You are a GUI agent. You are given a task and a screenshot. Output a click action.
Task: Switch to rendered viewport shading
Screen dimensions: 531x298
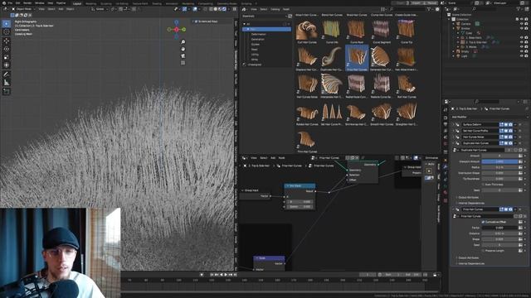[224, 9]
